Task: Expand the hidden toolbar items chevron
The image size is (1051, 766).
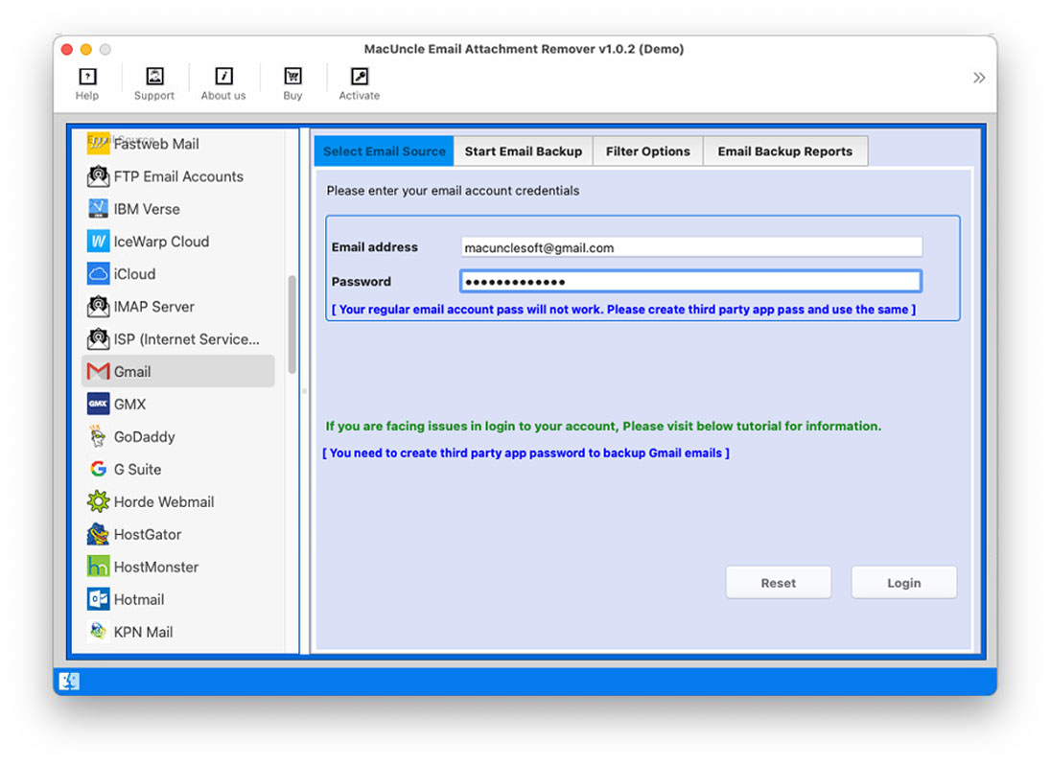Action: pos(978,77)
